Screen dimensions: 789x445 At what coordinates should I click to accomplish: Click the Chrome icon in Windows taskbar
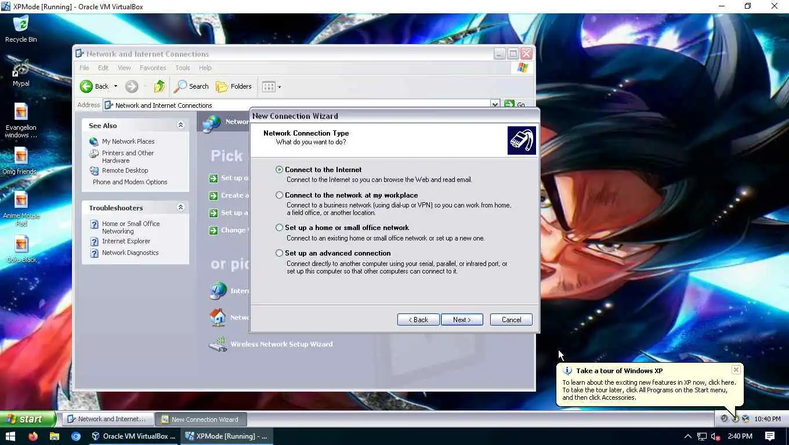click(76, 436)
